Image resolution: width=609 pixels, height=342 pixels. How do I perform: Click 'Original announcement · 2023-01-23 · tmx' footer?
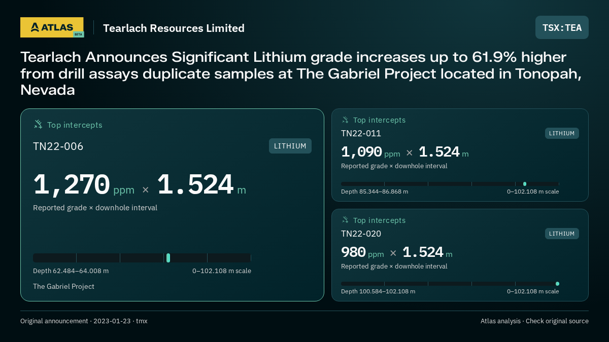(x=84, y=321)
